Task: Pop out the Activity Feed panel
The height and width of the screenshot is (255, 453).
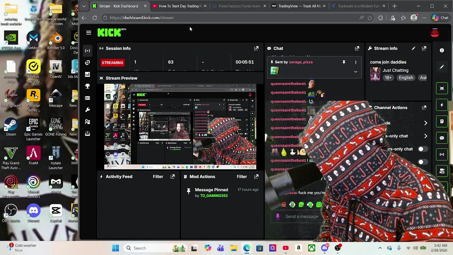Action: click(x=173, y=176)
